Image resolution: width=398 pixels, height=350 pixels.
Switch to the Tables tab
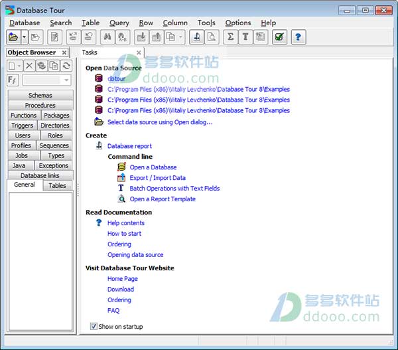(x=57, y=185)
